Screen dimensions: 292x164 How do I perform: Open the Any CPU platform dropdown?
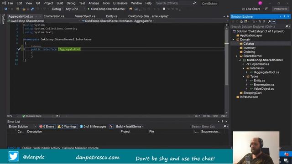75,9
